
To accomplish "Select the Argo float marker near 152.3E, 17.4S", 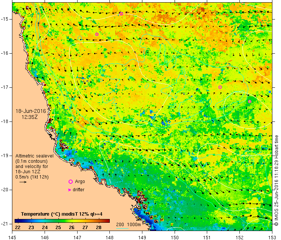I will 250,101.
